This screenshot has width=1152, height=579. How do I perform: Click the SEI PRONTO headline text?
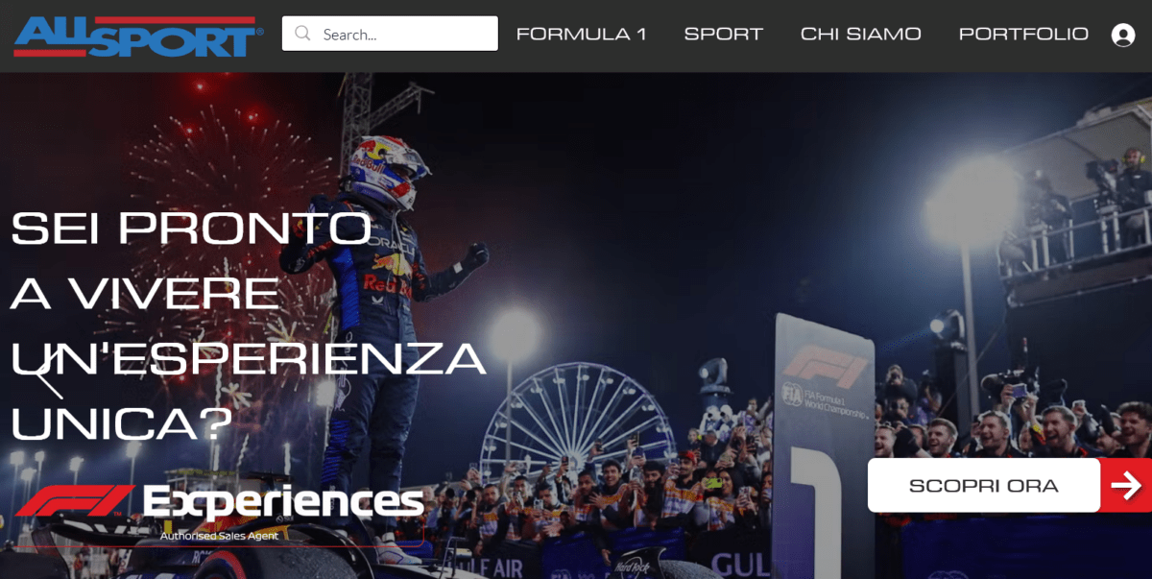(x=191, y=228)
